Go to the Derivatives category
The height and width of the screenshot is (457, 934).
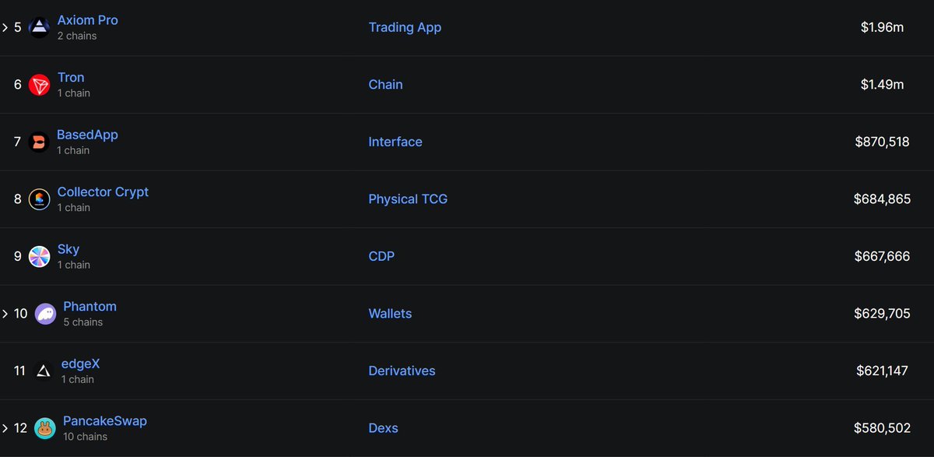tap(402, 371)
